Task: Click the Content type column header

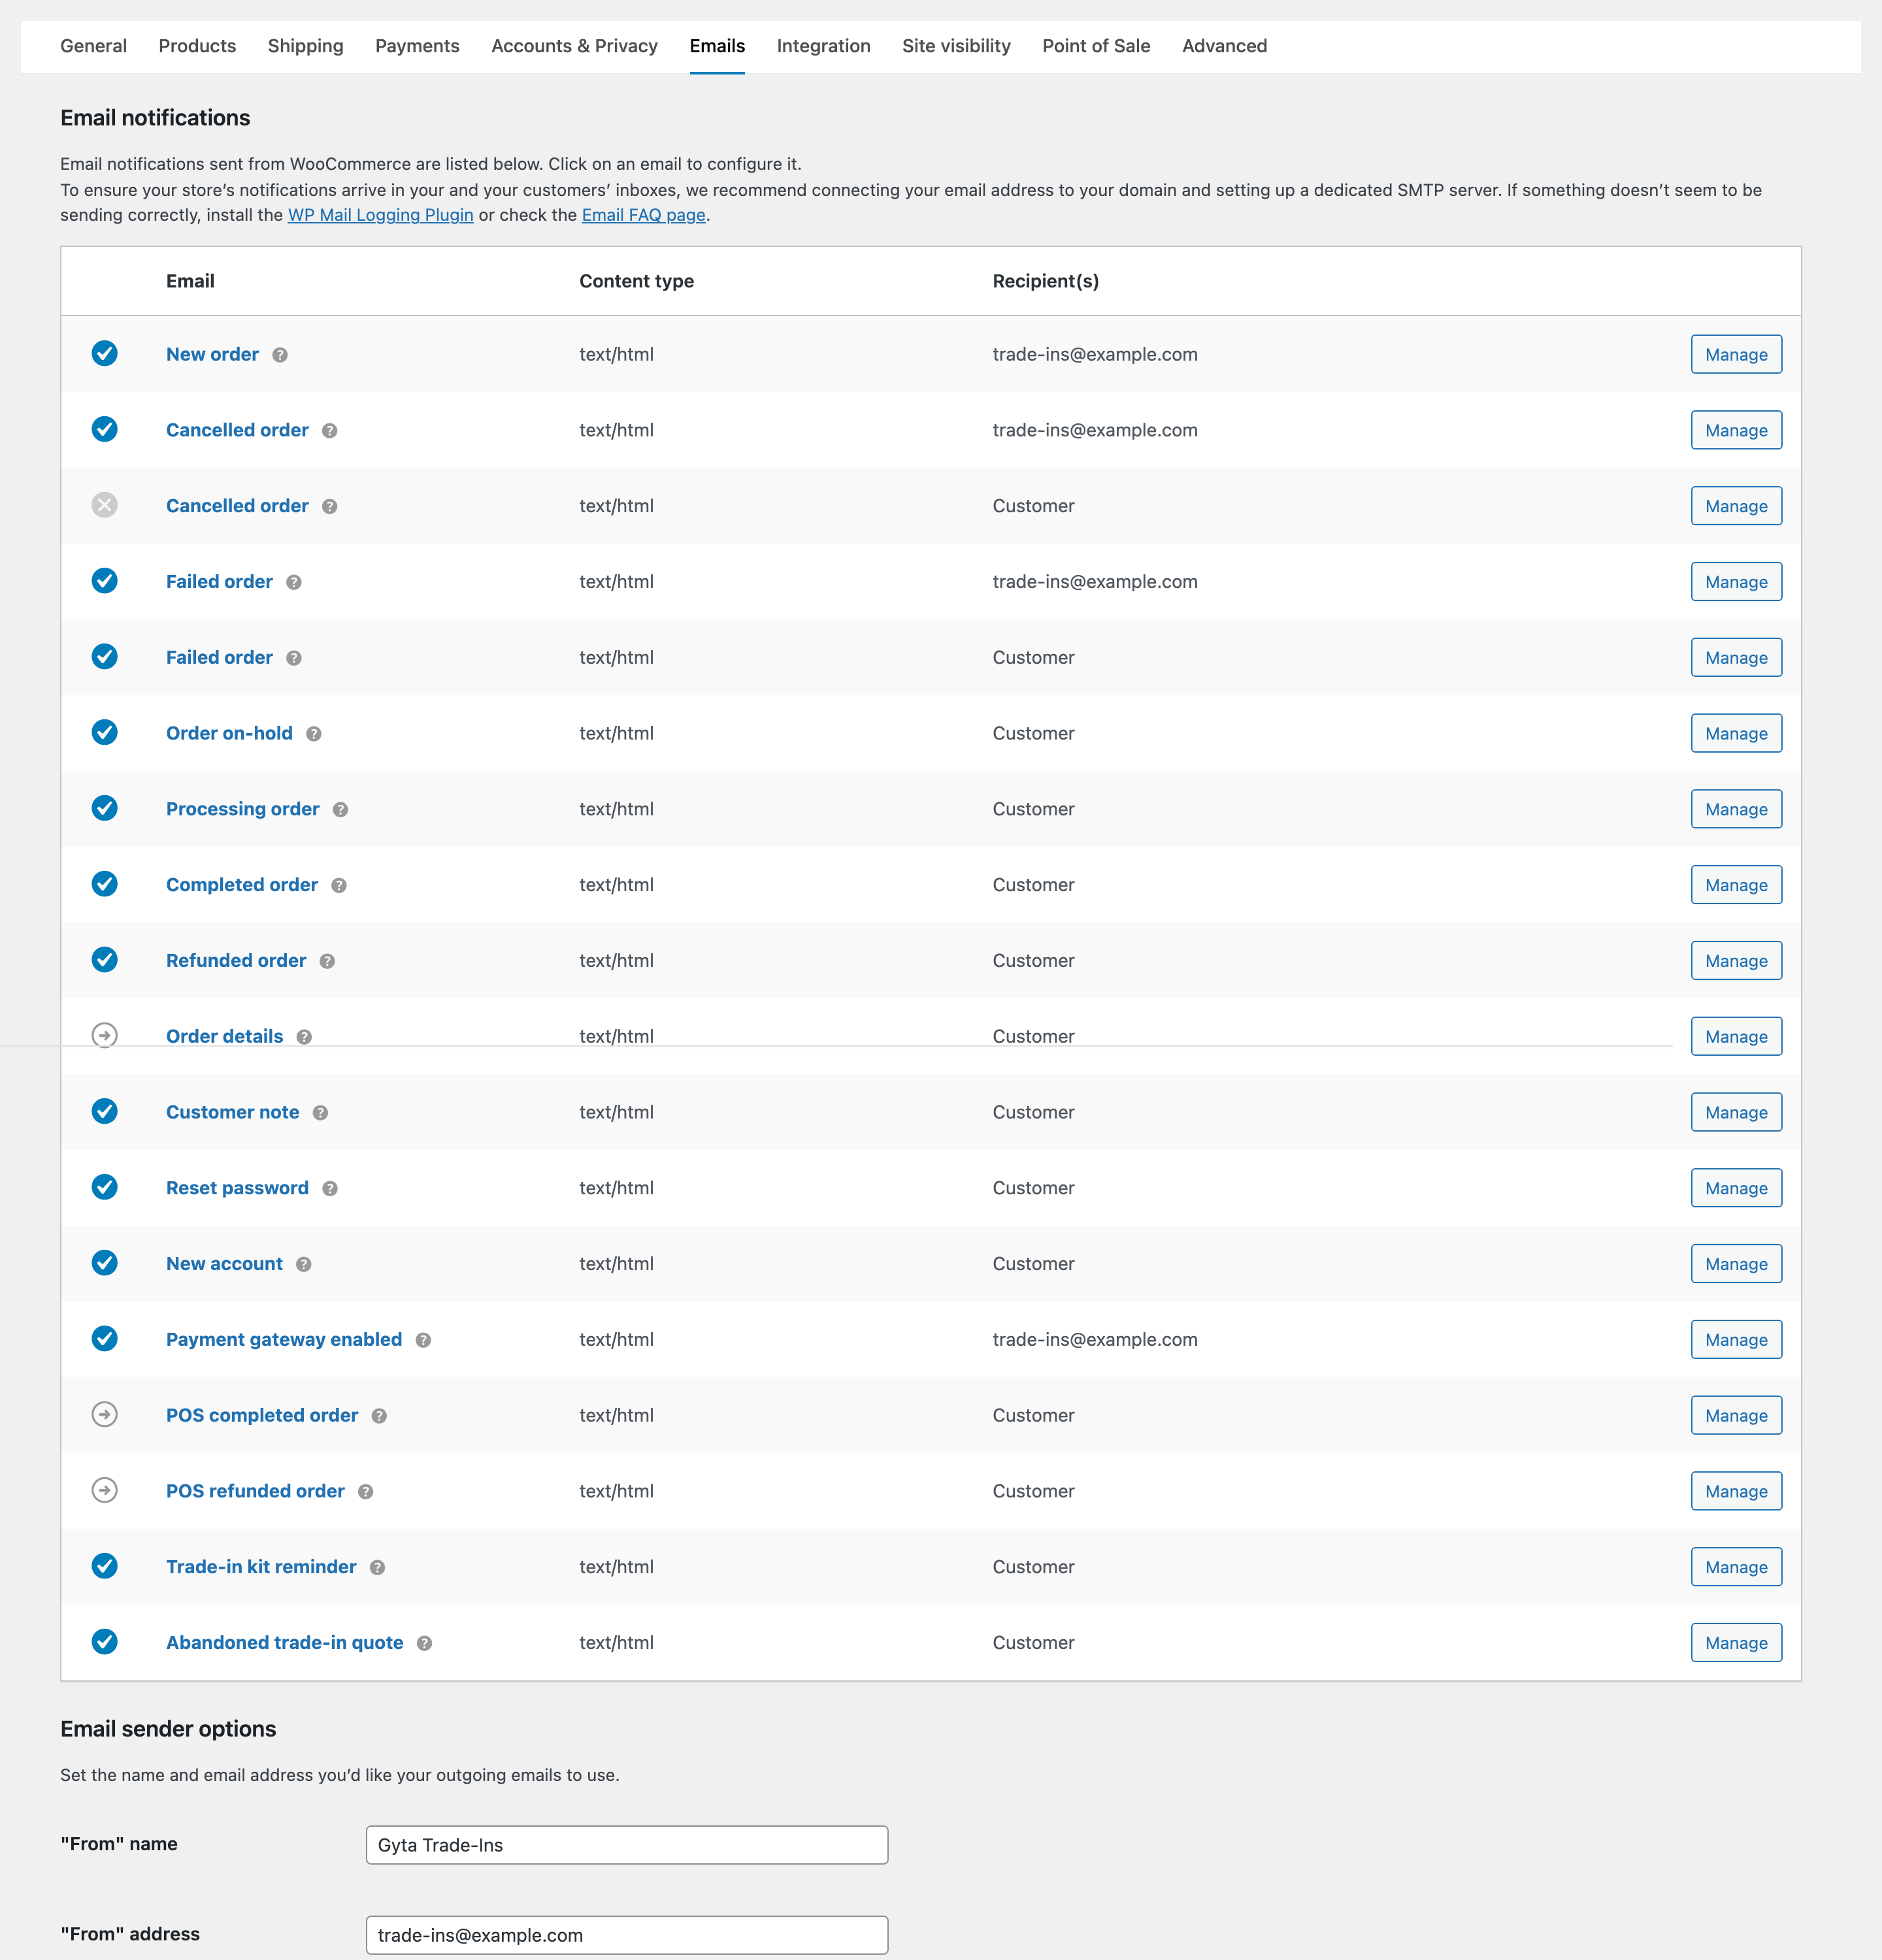Action: [x=636, y=281]
